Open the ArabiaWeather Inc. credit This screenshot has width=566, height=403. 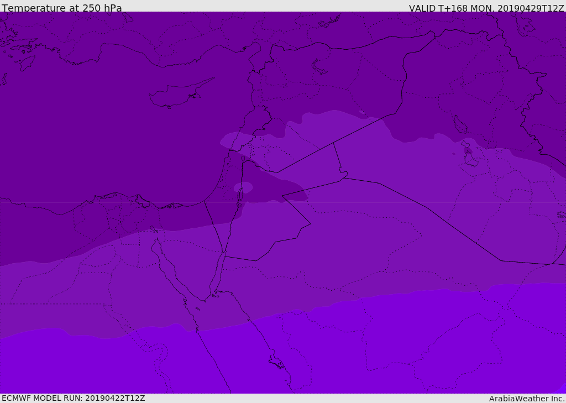pyautogui.click(x=527, y=399)
